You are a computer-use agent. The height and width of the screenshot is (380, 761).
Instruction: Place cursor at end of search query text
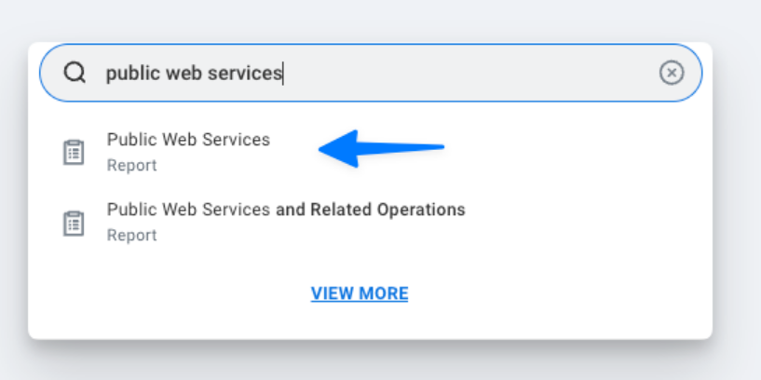click(282, 73)
